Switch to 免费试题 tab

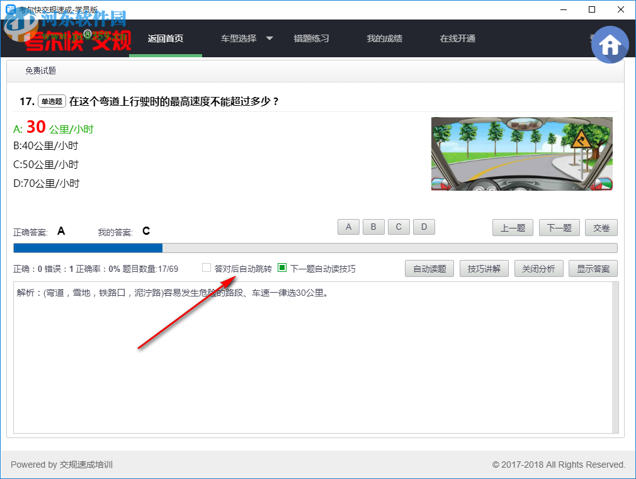40,70
